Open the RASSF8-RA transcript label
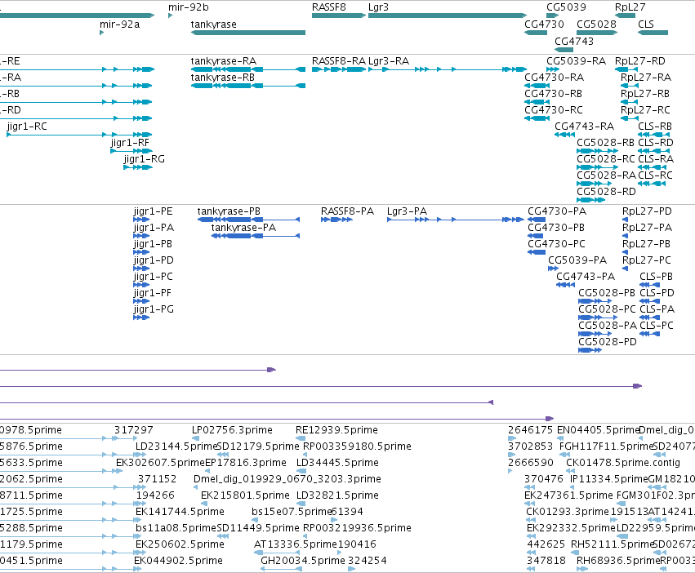This screenshot has width=695, height=573. (339, 60)
